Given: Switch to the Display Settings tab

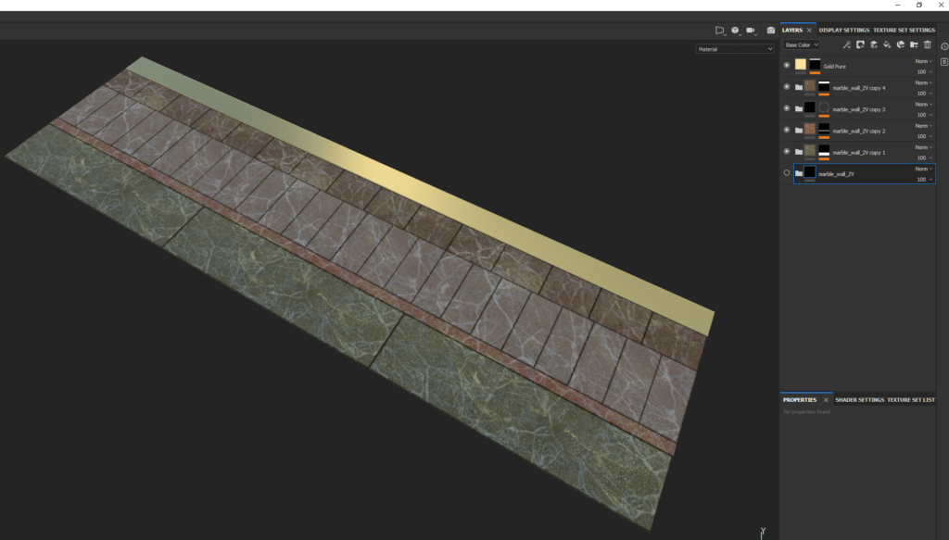Looking at the screenshot, I should pos(843,30).
